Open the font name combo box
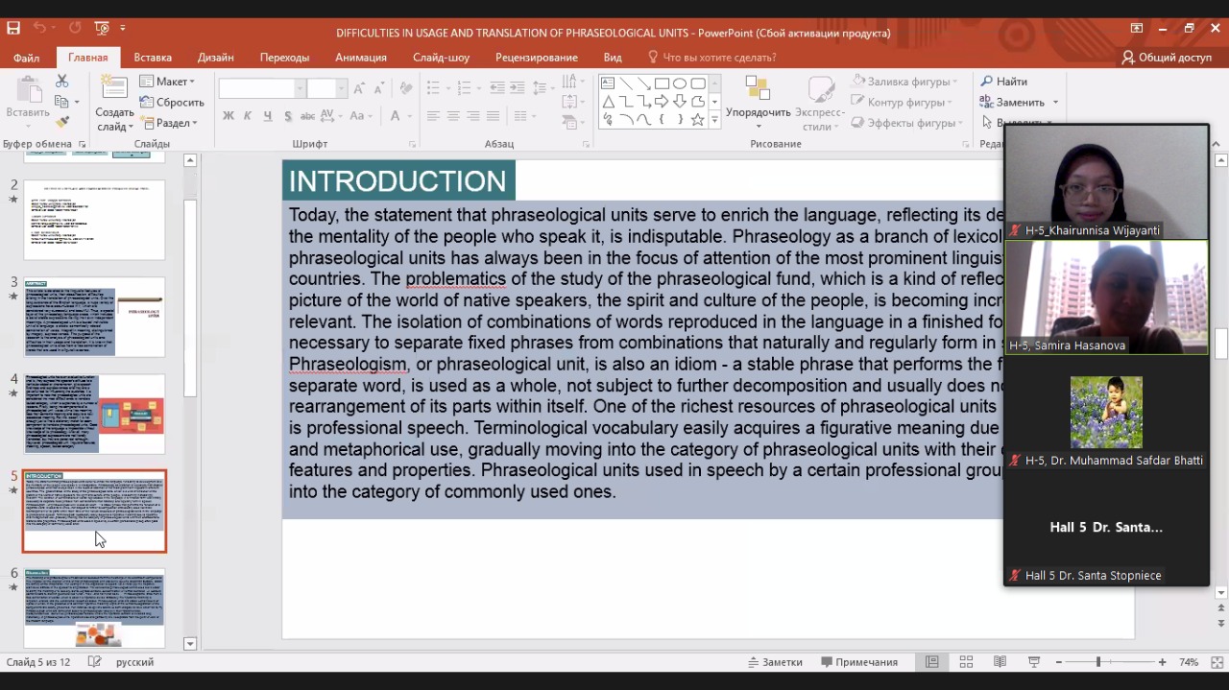Viewport: 1229px width, 690px height. pos(261,88)
